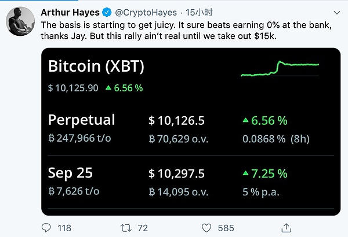The width and height of the screenshot is (348, 237).
Task: Click the blue verified badge
Action: click(107, 12)
